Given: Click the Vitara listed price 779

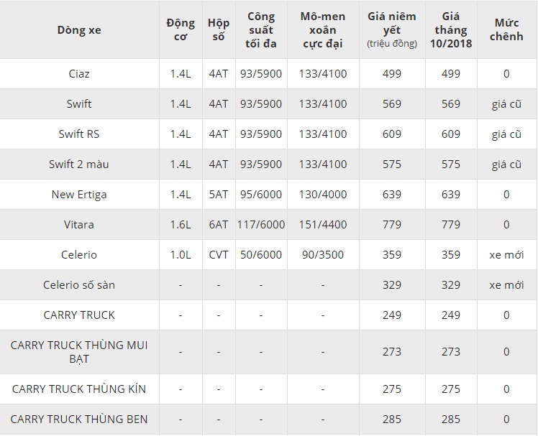Looking at the screenshot, I should 393,225.
